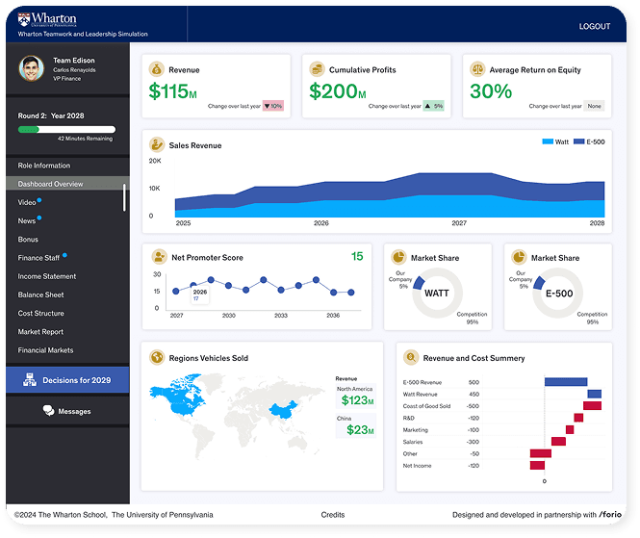Select Market Report in the sidebar
Image resolution: width=640 pixels, height=538 pixels.
(41, 332)
